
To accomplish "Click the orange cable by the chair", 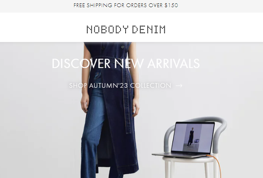I will pos(216,165).
